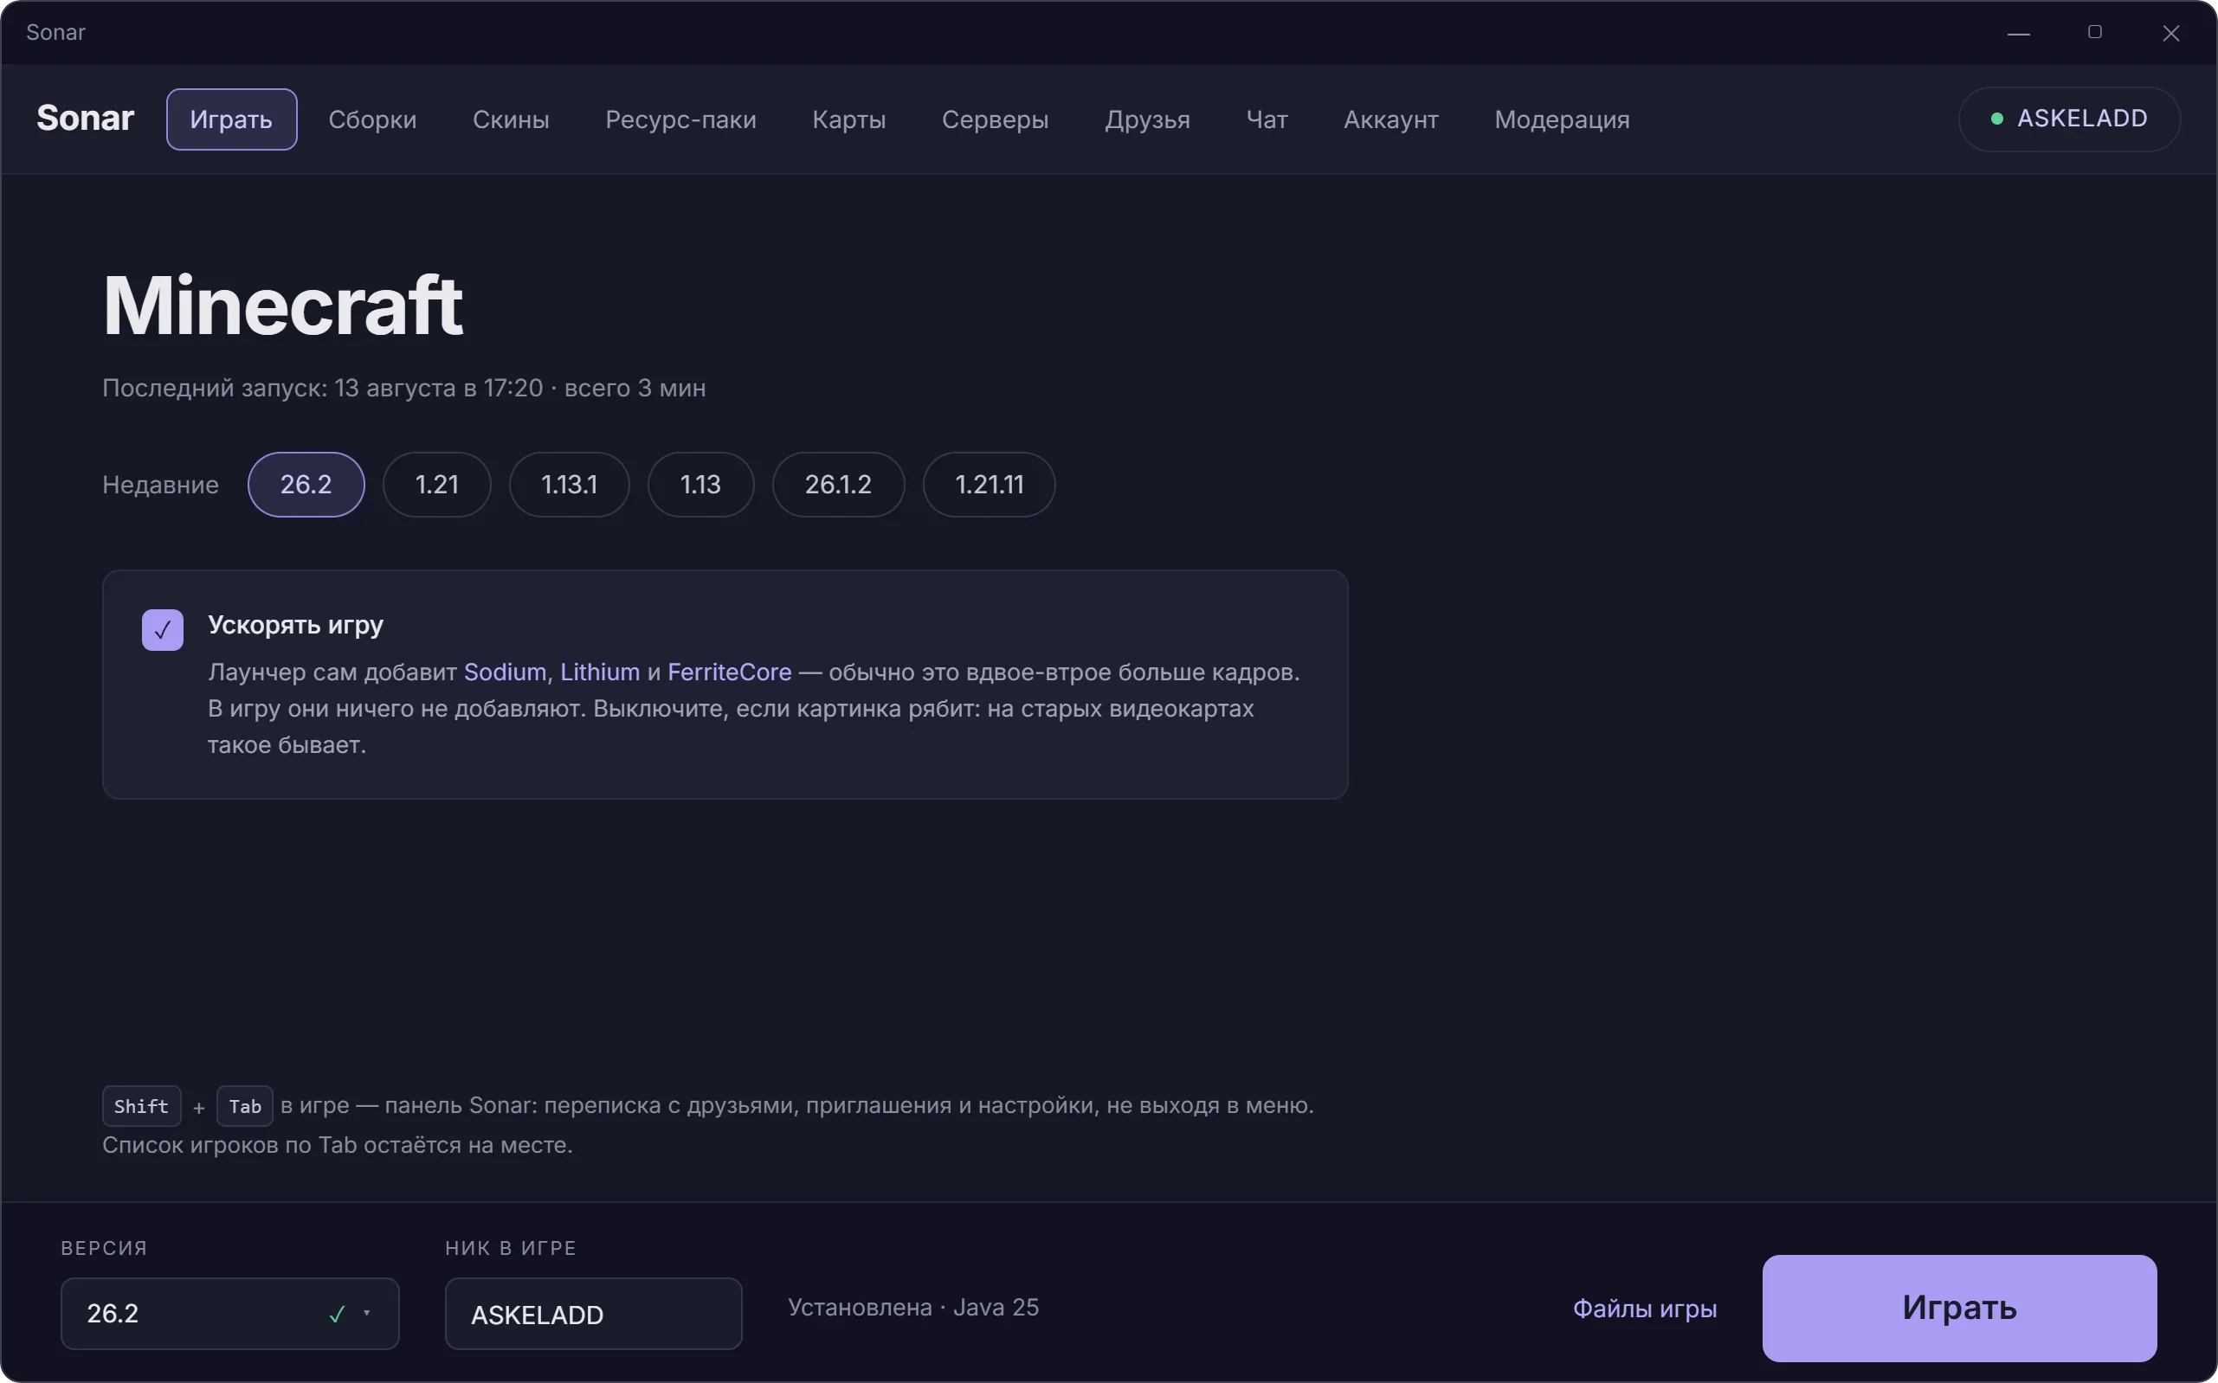Click the 'Последний запуск' info line
Image resolution: width=2218 pixels, height=1383 pixels.
click(x=403, y=388)
